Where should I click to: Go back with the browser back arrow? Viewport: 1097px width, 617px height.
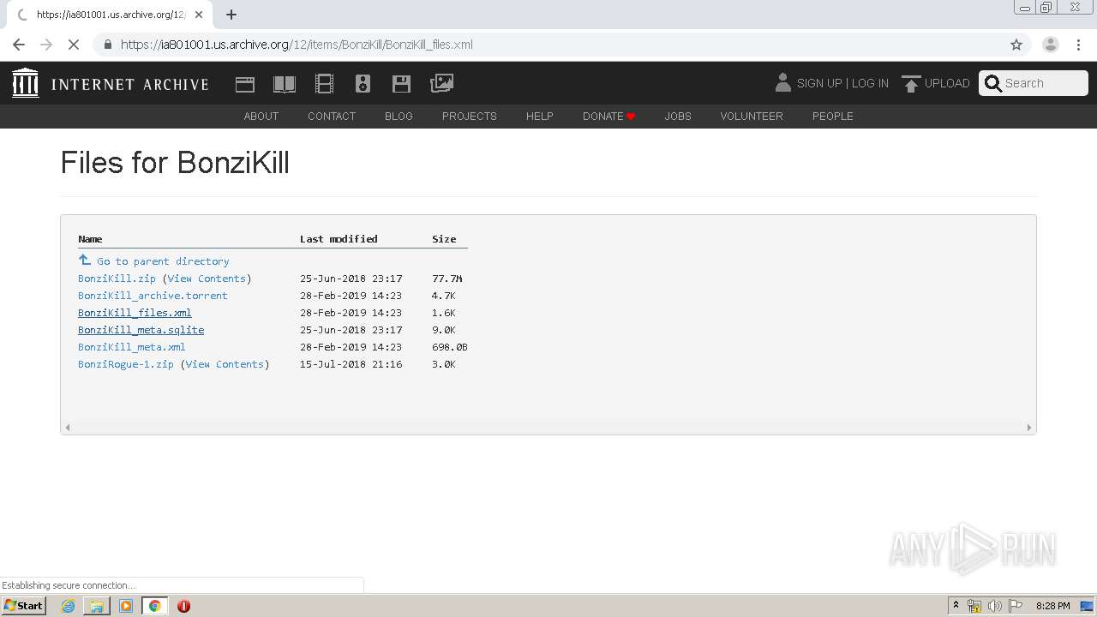coord(19,45)
